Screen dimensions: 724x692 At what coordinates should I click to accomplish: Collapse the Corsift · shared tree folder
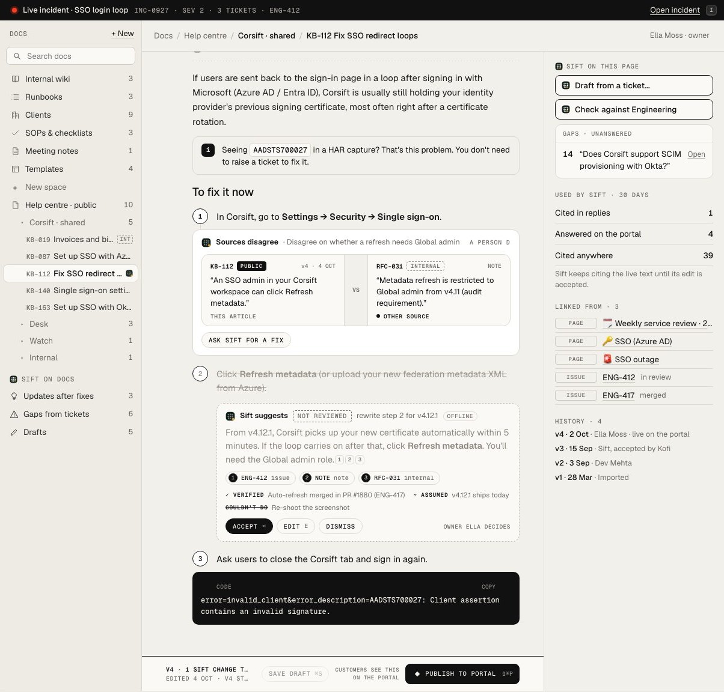click(x=22, y=222)
